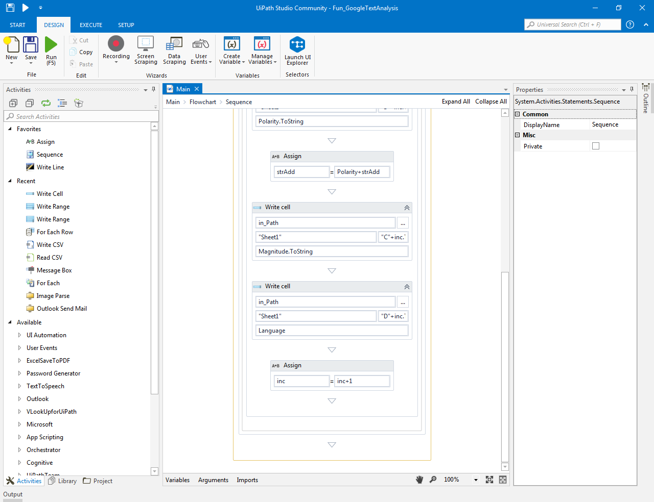The image size is (654, 502).
Task: Collapse the Misc property group
Action: coord(517,135)
